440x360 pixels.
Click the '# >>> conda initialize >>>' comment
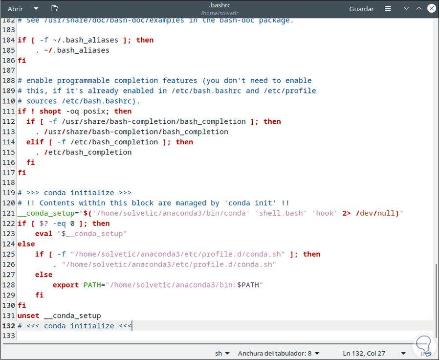pos(75,193)
